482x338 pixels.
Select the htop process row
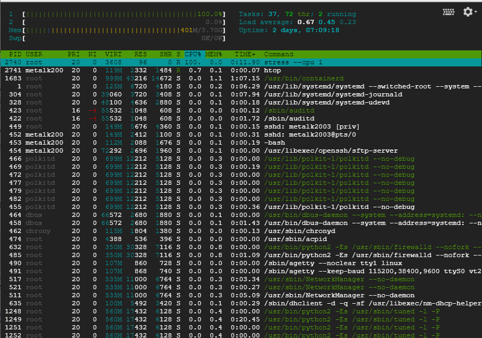(241, 70)
